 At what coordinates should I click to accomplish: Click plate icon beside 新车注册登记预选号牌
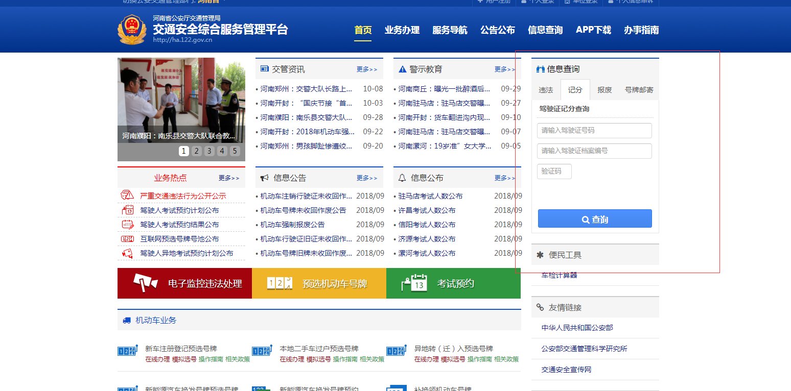(127, 351)
